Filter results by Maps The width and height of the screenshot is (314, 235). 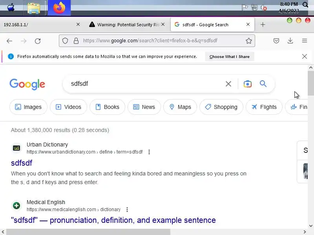click(180, 107)
